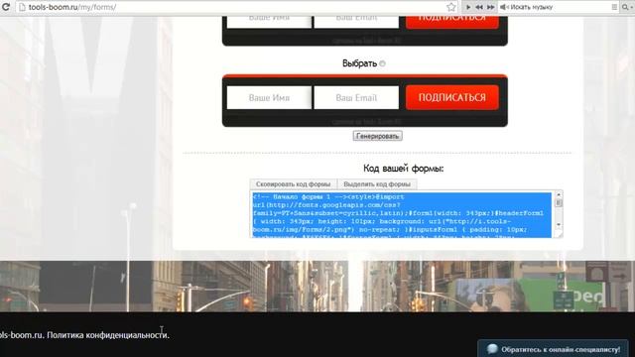The width and height of the screenshot is (635, 357).
Task: Open the playlist icon in music bar
Action: coord(614,7)
